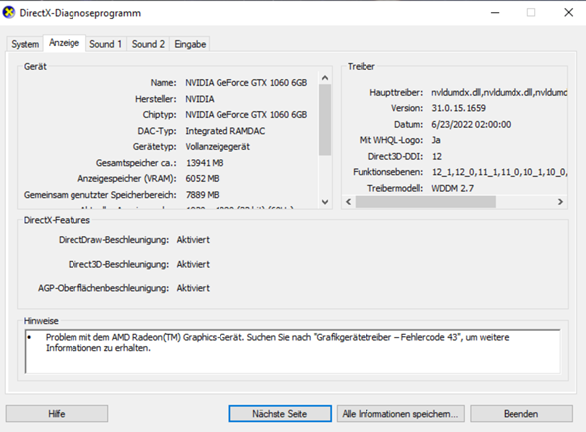This screenshot has height=432, width=586.
Task: Click Alle Informationen speichern button
Action: pyautogui.click(x=400, y=414)
